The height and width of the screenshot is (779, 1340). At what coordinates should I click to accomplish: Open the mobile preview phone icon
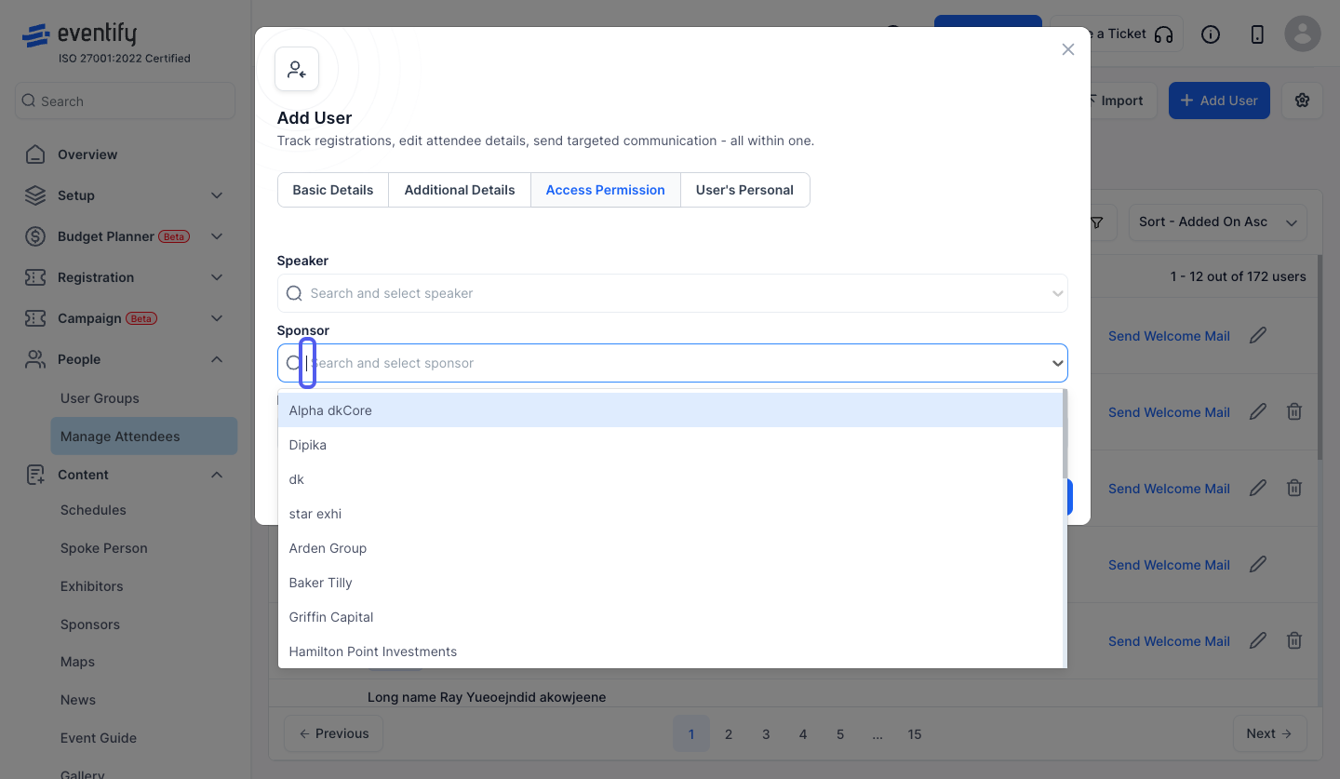1257,34
